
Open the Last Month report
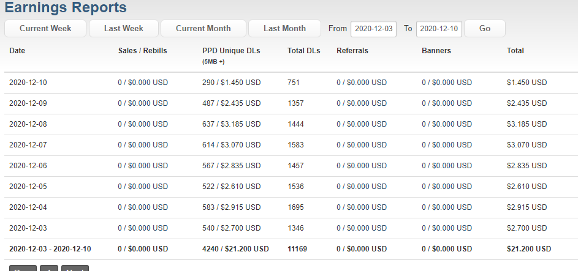284,29
